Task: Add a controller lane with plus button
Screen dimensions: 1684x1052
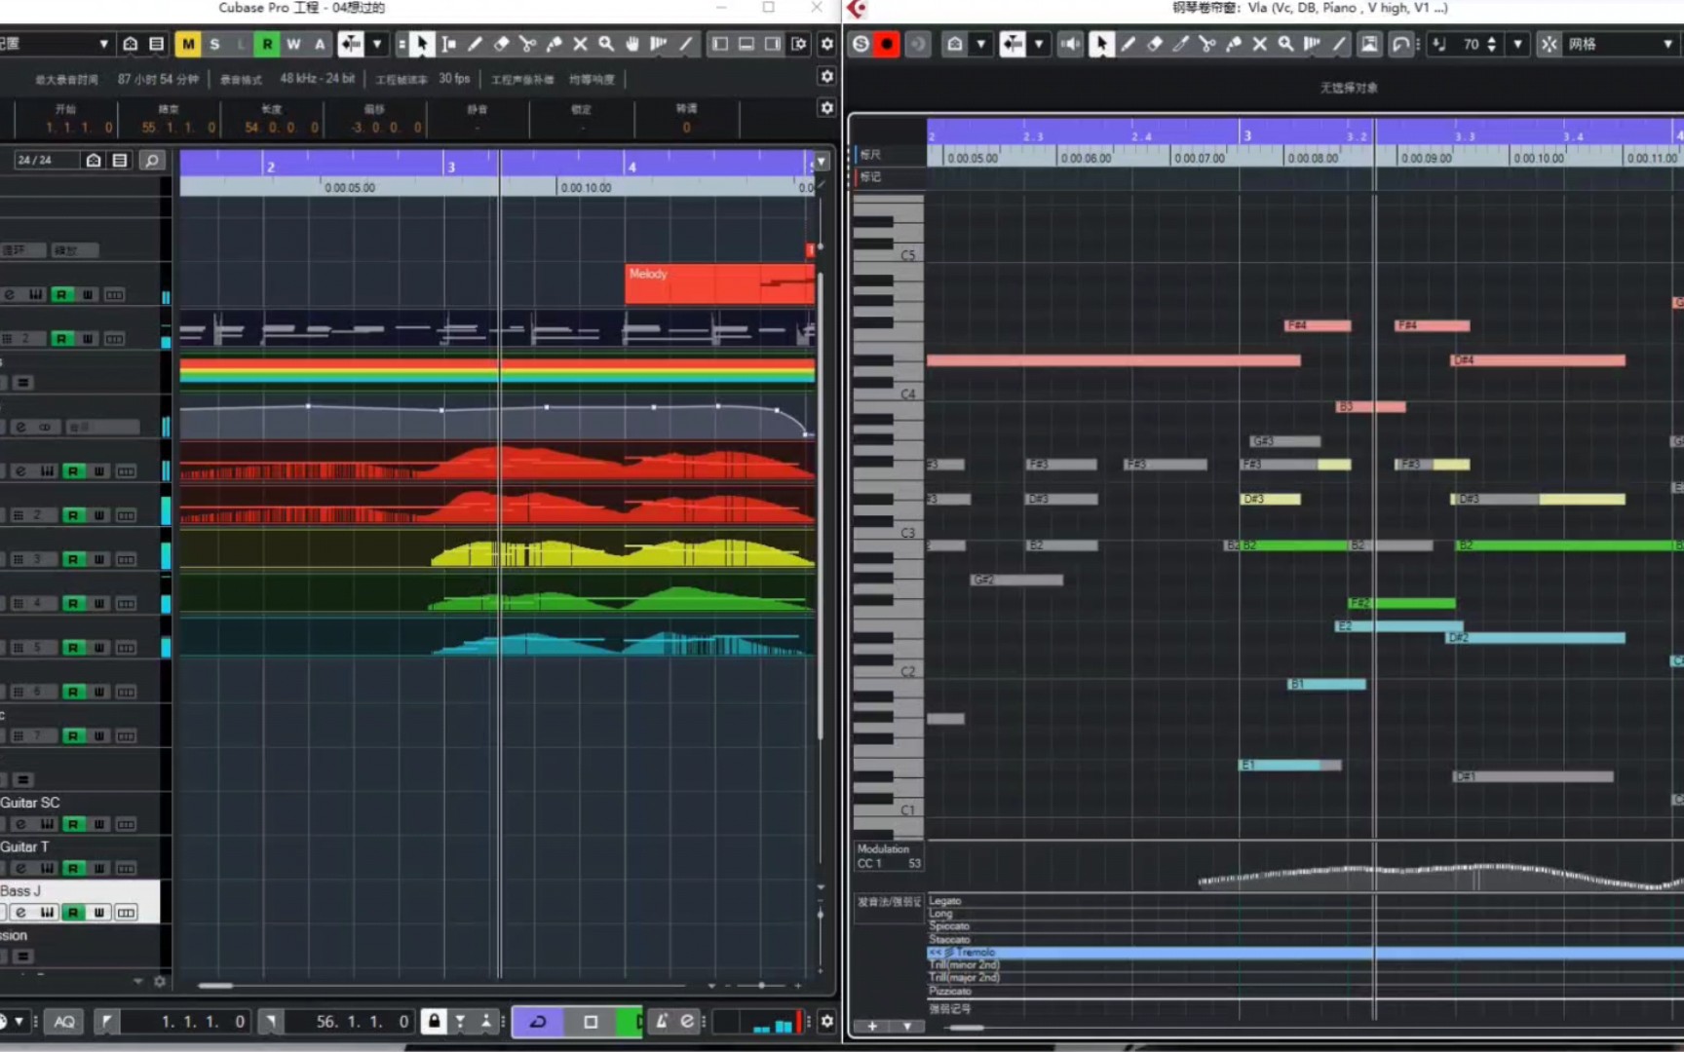Action: (x=872, y=1026)
